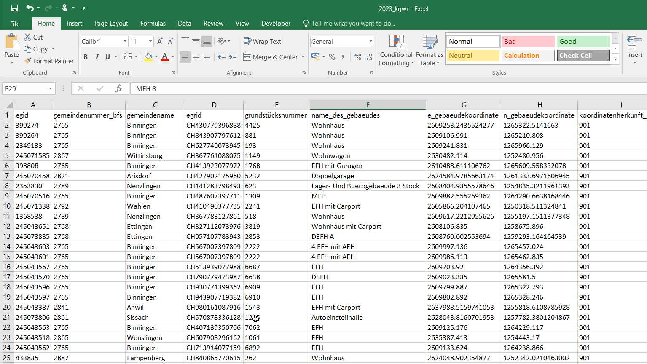Open the Formulas ribbon tab
The width and height of the screenshot is (647, 364).
point(153,24)
